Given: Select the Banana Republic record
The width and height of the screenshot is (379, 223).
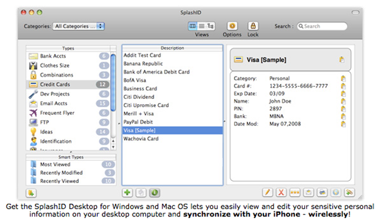Looking at the screenshot, I should 172,64.
